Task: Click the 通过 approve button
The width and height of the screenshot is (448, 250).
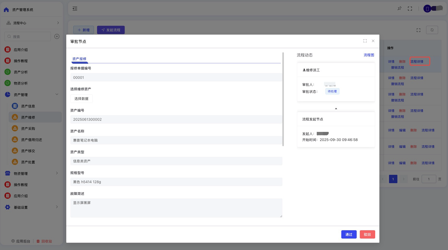Action: 349,234
